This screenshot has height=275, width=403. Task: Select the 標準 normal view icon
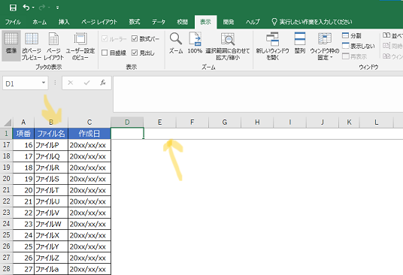pyautogui.click(x=11, y=46)
